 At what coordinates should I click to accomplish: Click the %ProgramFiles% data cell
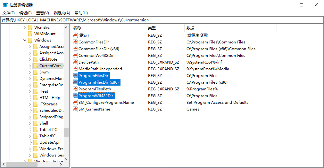pos(202,89)
